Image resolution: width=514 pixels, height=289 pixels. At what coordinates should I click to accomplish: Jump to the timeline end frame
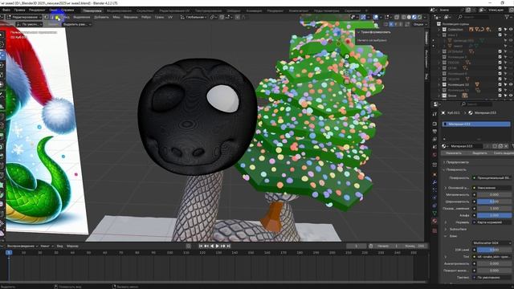(x=229, y=246)
